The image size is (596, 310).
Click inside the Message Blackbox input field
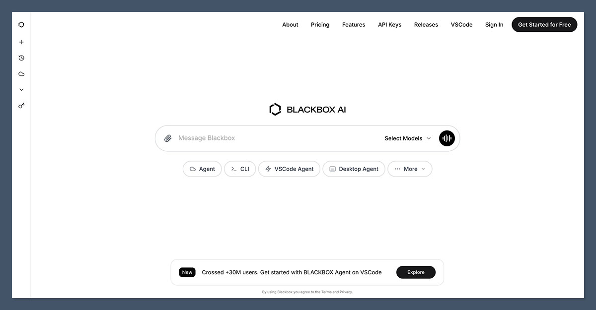point(248,138)
